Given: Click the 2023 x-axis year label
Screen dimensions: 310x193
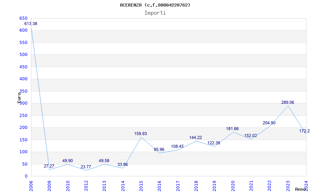Looking at the screenshot, I should (288, 186).
